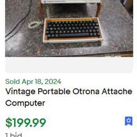Click the computer unit atop the photo
The width and height of the screenshot is (137, 137).
71,1
